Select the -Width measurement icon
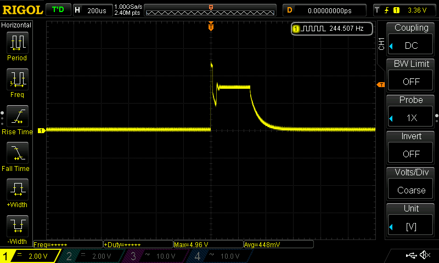439x263 pixels. 18,226
